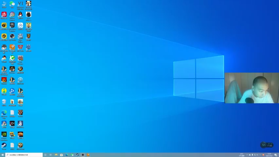This screenshot has height=157, width=279.
Task: Launch the WeGame desktop shortcut
Action: [12, 69]
